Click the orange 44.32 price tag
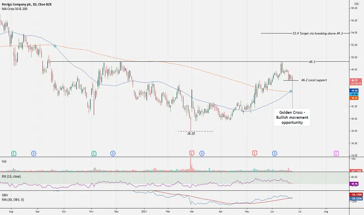364x215 pixels. pyautogui.click(x=354, y=98)
